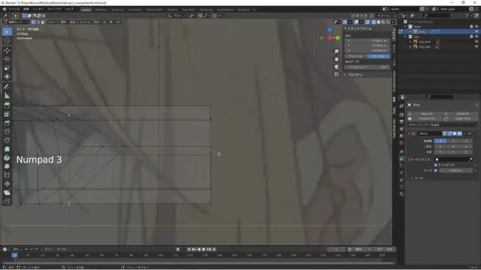This screenshot has width=481, height=270.
Task: Select the 3D Cursor tool
Action: coord(7,41)
